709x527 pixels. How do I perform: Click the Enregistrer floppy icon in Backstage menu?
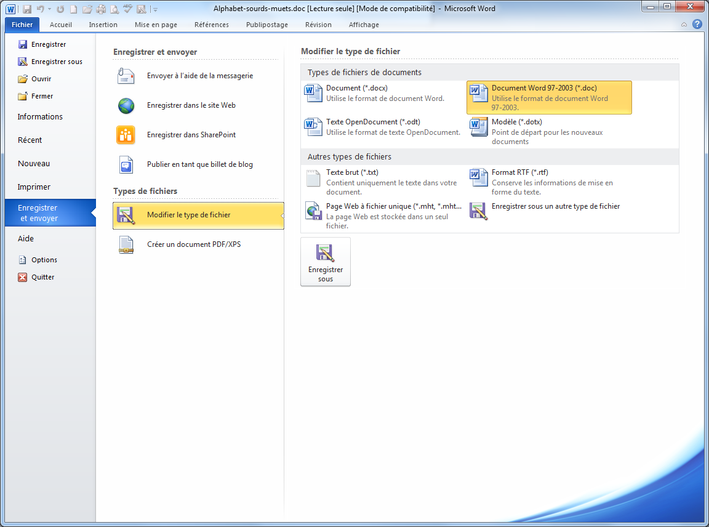(x=23, y=44)
